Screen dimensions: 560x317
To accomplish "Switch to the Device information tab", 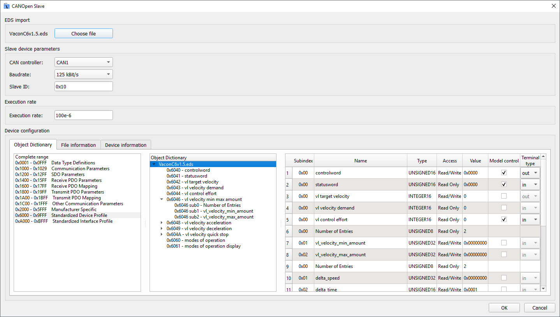I will click(126, 145).
